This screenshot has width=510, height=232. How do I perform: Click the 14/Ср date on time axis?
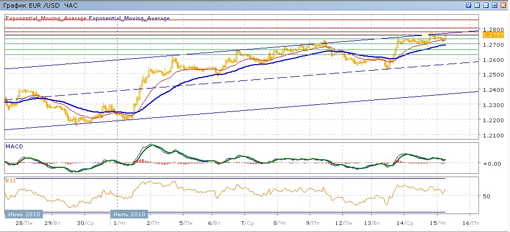(404, 223)
